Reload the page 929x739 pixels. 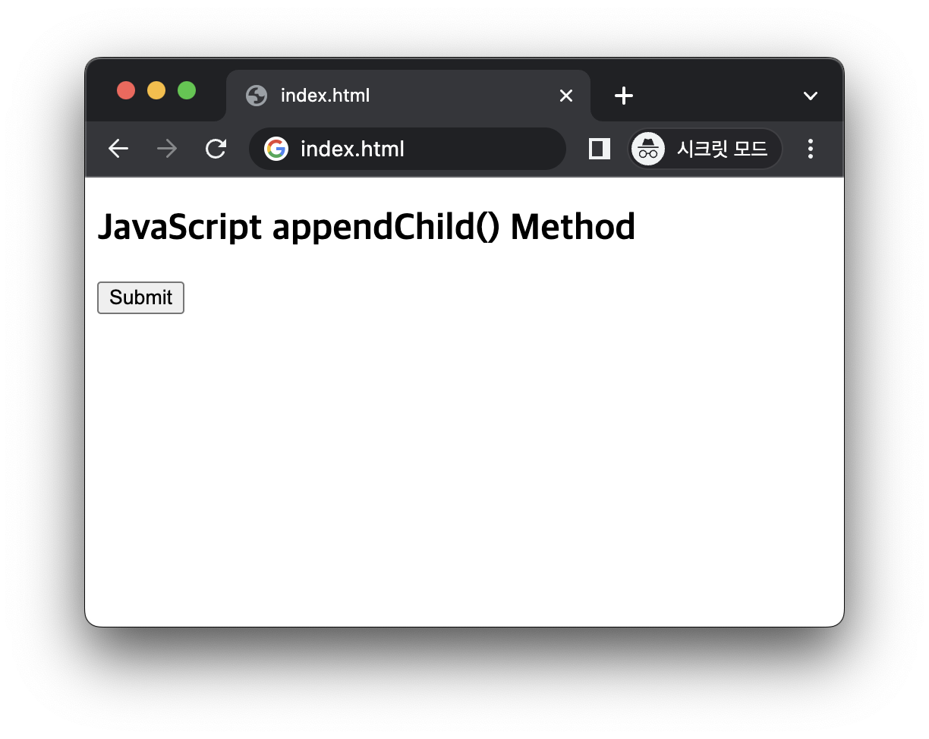pos(216,149)
